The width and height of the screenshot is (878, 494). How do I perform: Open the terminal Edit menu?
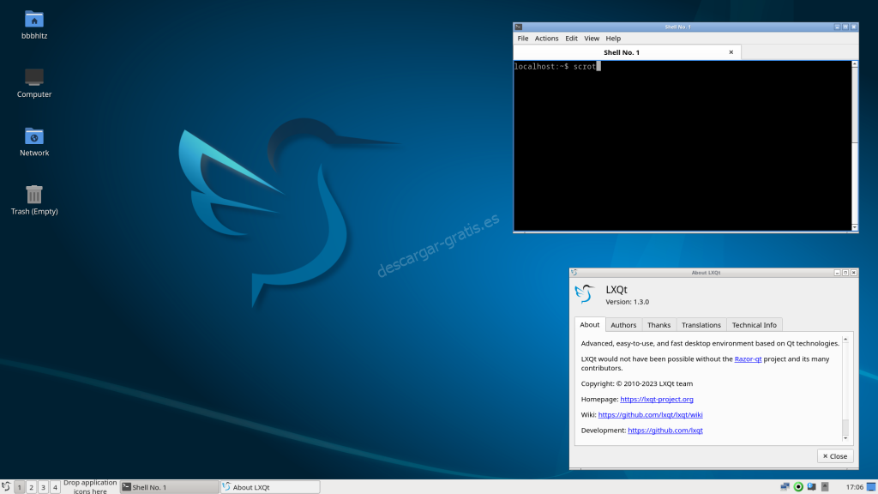(x=571, y=39)
